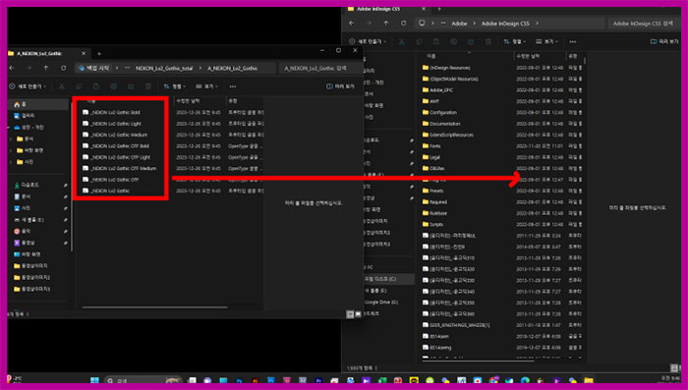Viewport: 688px width, 390px height.
Task: Click Share icon in A_NEXON_Lv2_Gothic window toolbar
Action: 131,86
